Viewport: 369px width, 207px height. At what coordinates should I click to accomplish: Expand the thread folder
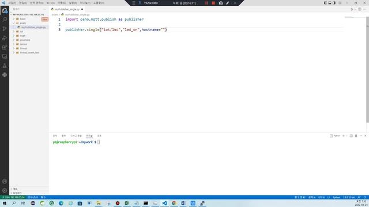[x=24, y=48]
